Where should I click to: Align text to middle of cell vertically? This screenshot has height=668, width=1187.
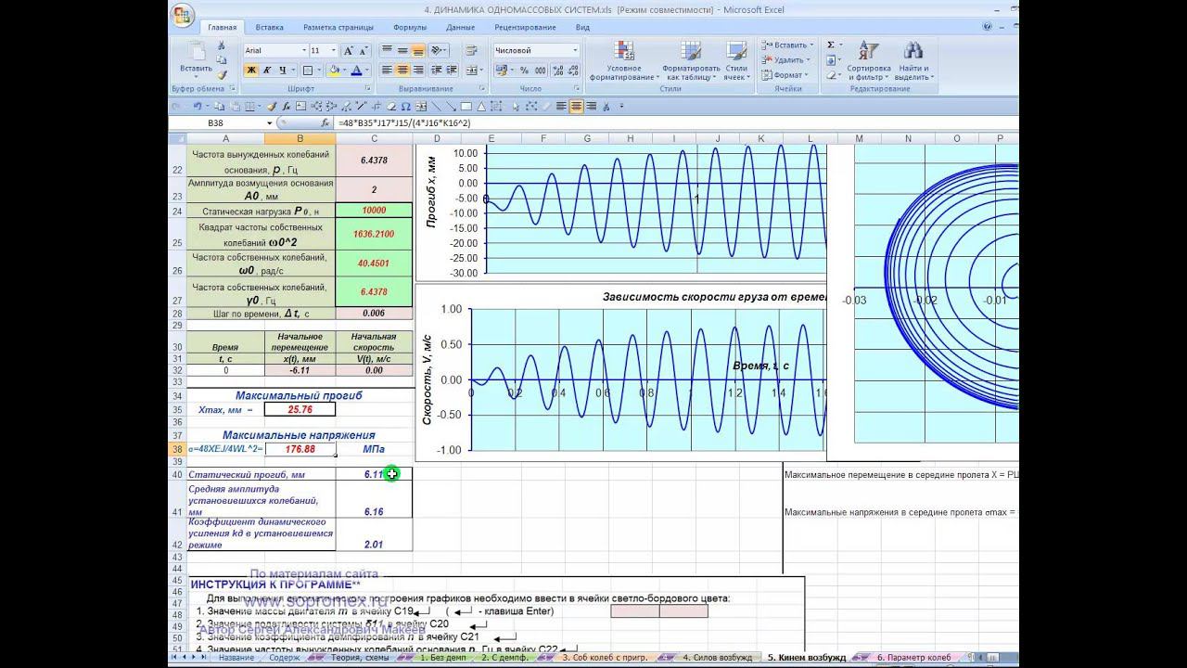pos(402,50)
